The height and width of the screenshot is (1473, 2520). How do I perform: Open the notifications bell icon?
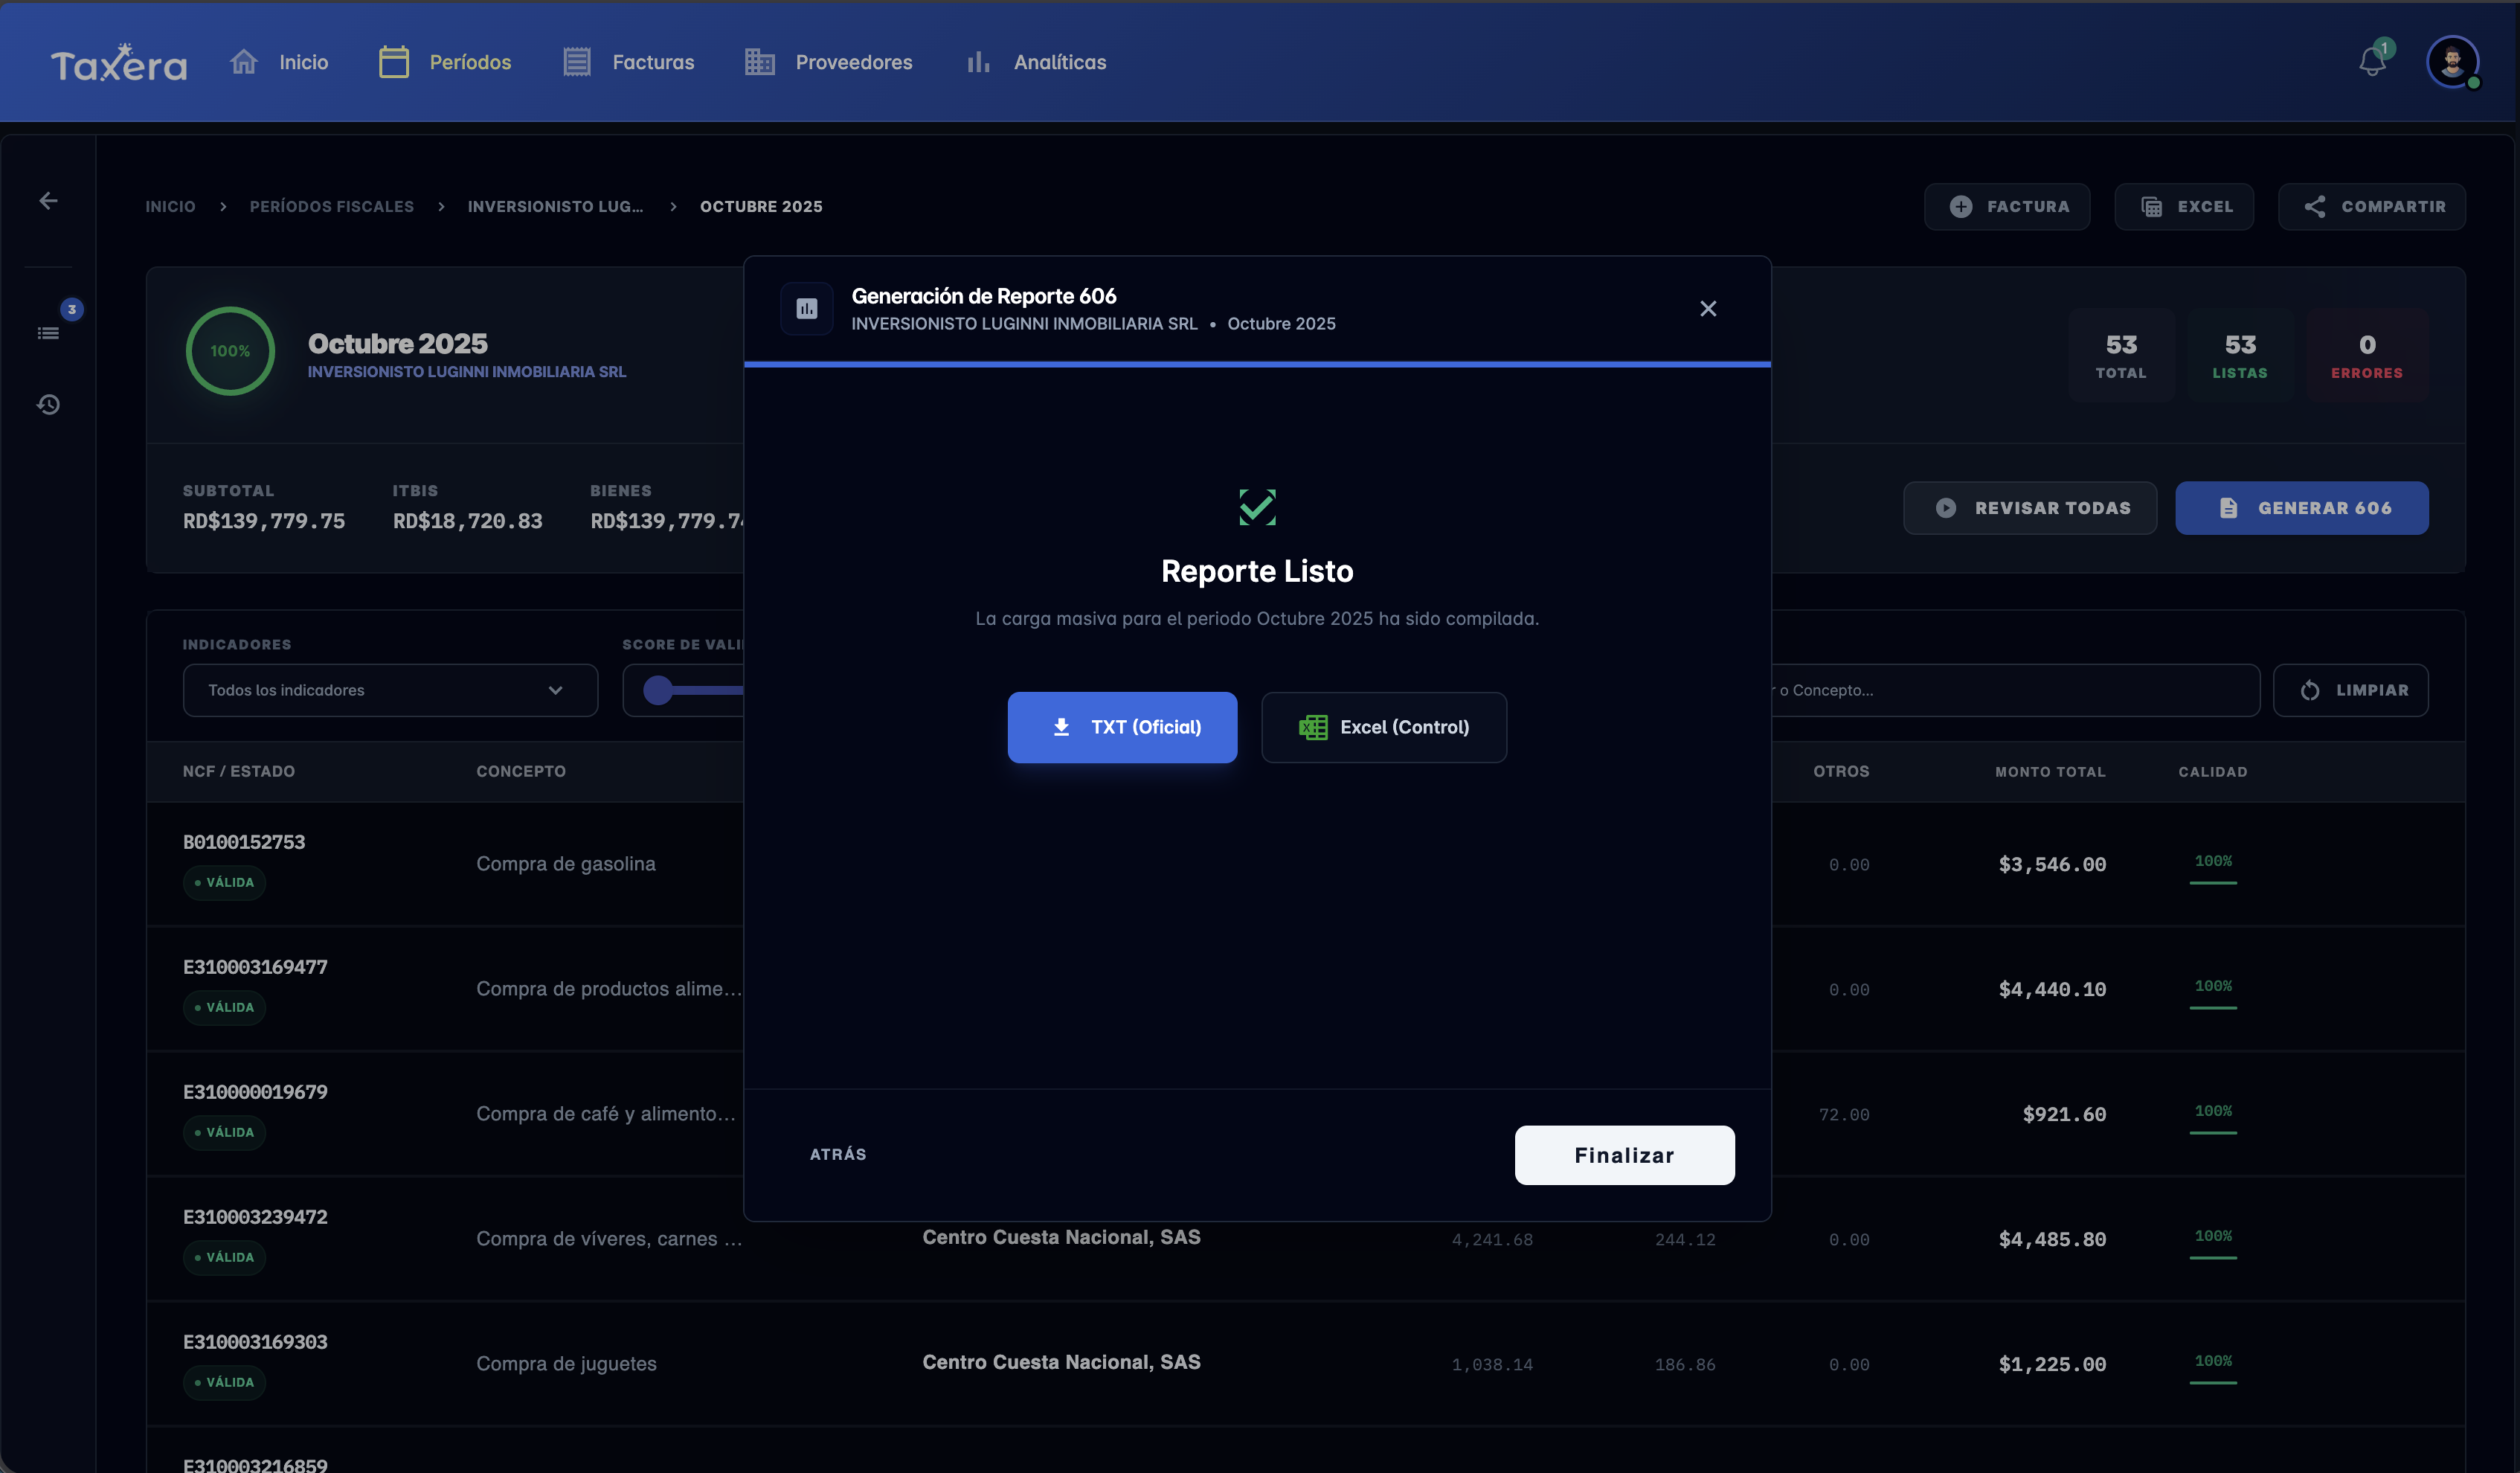tap(2372, 62)
